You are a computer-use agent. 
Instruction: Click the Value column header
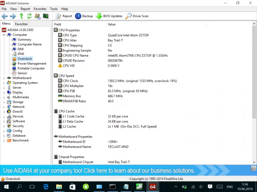112,24
